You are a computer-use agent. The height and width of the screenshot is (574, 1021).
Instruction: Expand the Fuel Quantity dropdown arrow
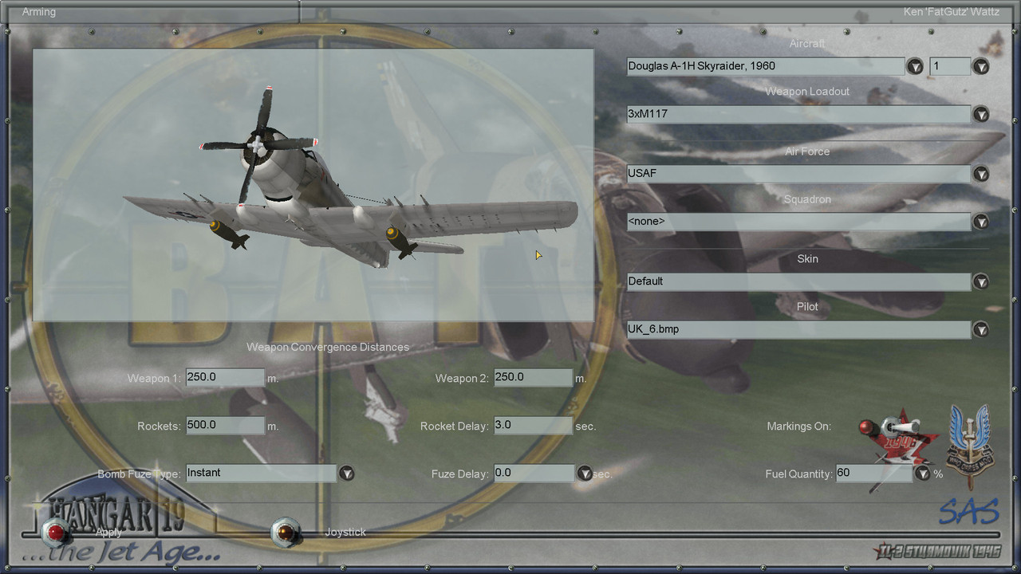point(923,474)
